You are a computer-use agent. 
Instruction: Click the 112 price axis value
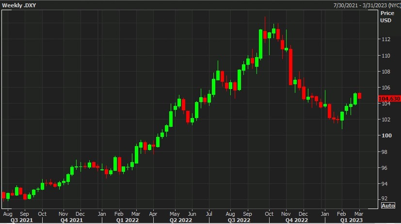386,39
